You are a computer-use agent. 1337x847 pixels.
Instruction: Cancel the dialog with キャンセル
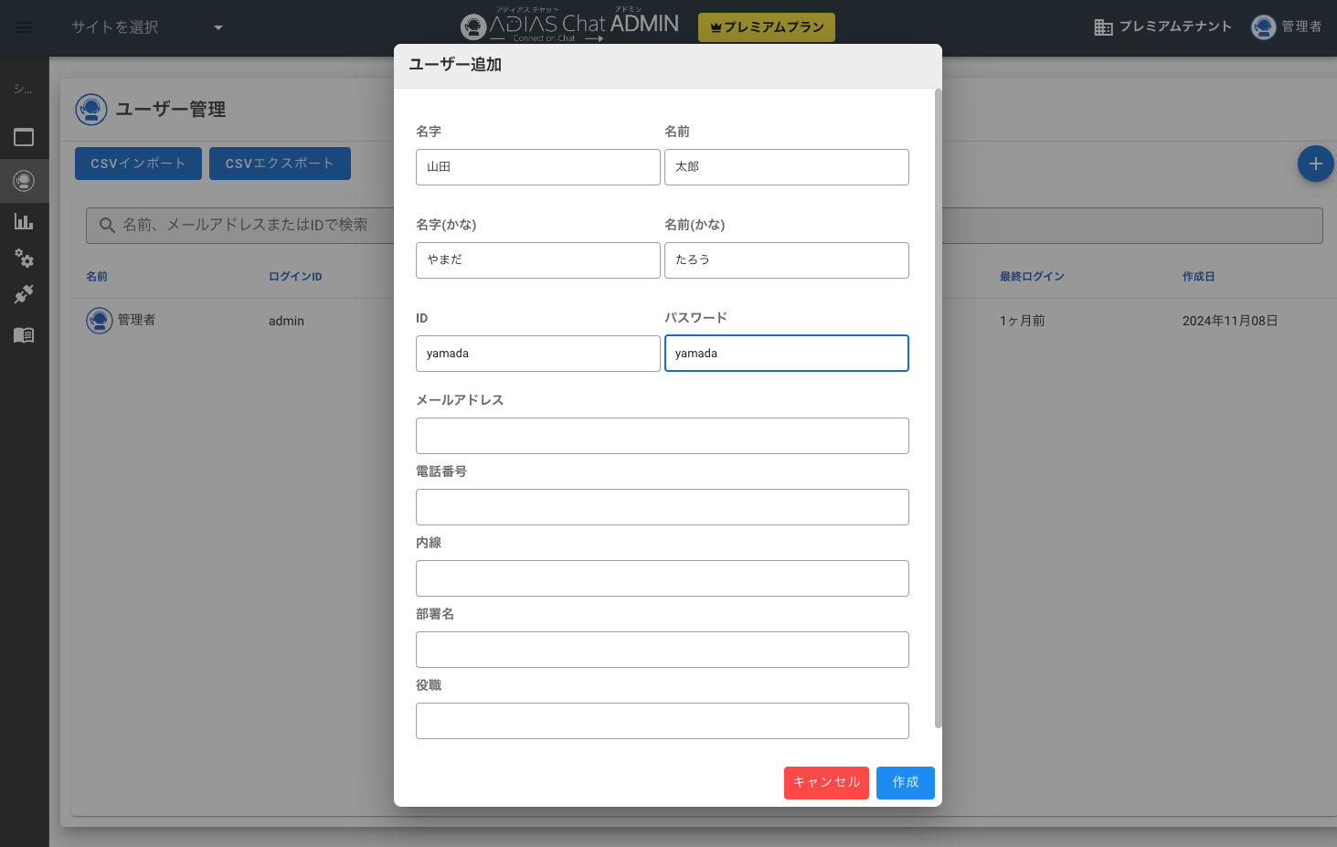[826, 782]
